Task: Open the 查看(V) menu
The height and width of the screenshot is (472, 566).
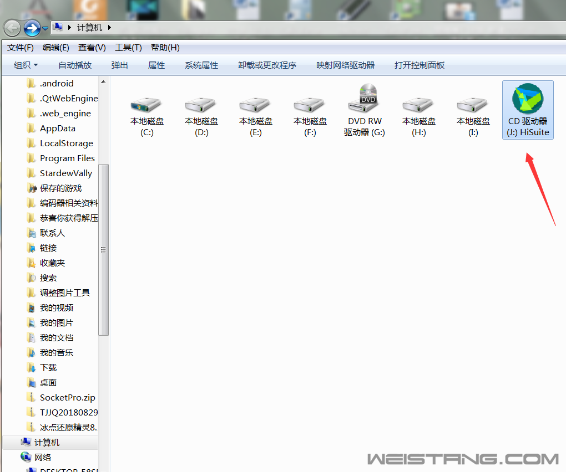Action: point(92,48)
